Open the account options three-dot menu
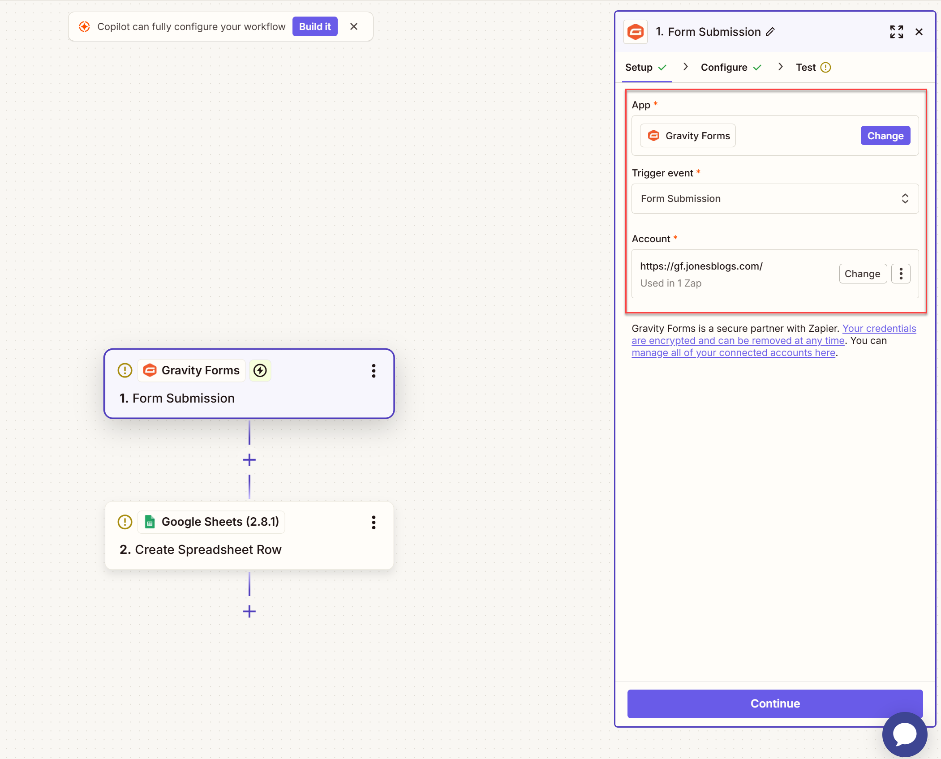 click(901, 274)
